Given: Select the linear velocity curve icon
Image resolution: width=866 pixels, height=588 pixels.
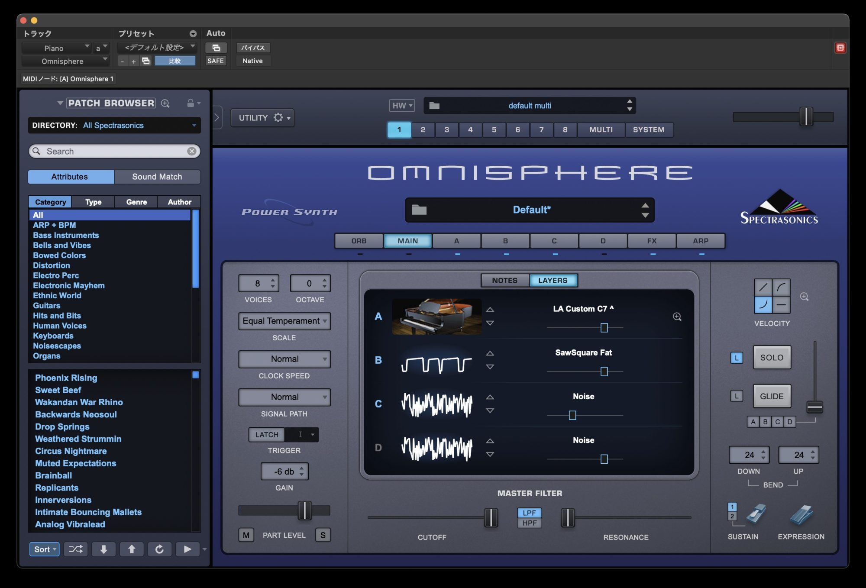Looking at the screenshot, I should 763,287.
